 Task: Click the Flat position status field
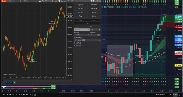[80, 20]
